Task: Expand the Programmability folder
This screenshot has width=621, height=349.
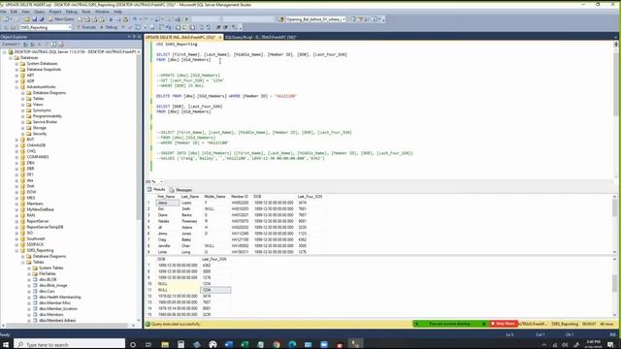Action: (23, 116)
